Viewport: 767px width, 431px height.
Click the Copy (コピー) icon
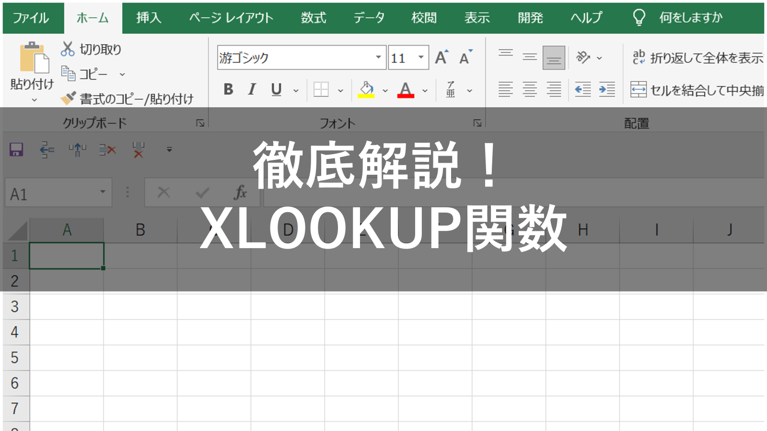click(68, 74)
